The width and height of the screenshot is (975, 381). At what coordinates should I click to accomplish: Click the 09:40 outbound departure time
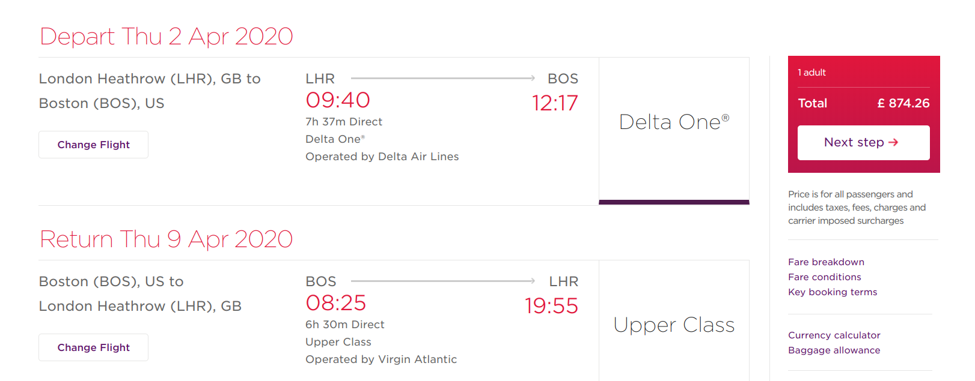click(338, 100)
